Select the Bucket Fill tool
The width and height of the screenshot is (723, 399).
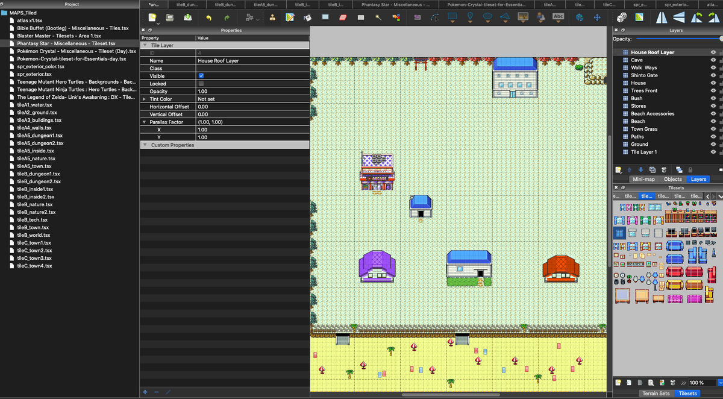(307, 17)
